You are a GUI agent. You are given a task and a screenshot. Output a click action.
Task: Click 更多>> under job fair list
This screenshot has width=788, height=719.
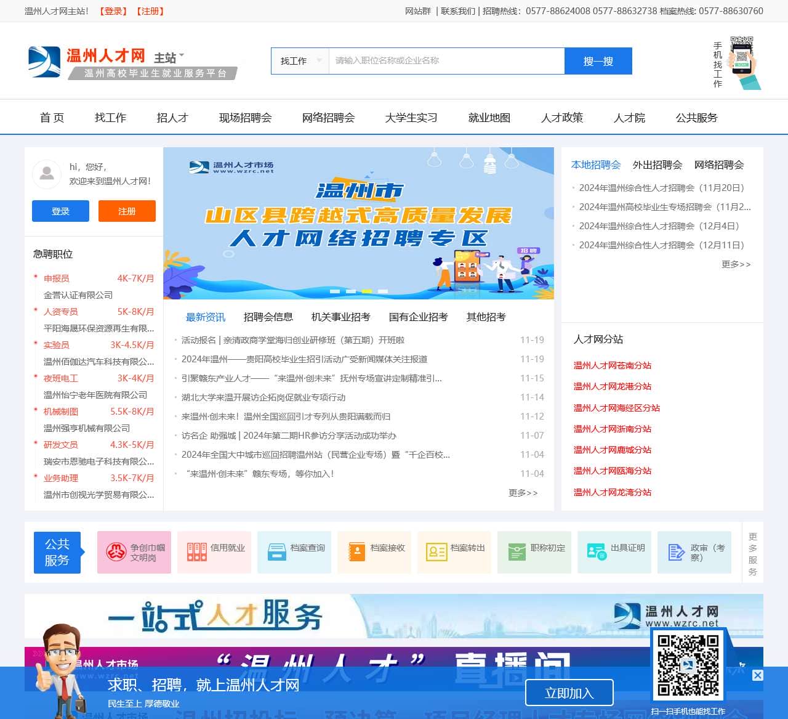pyautogui.click(x=736, y=264)
